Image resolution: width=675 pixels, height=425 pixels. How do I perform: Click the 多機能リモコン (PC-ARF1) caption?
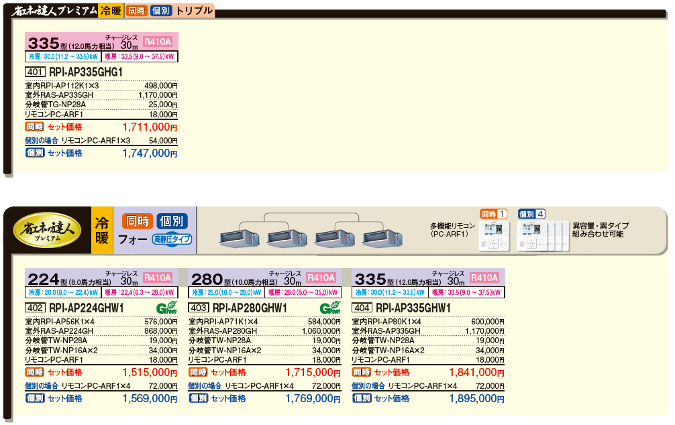tap(452, 230)
